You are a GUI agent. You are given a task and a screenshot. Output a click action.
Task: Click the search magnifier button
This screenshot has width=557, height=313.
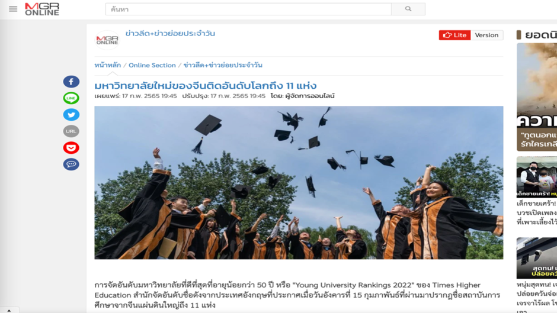click(x=408, y=9)
